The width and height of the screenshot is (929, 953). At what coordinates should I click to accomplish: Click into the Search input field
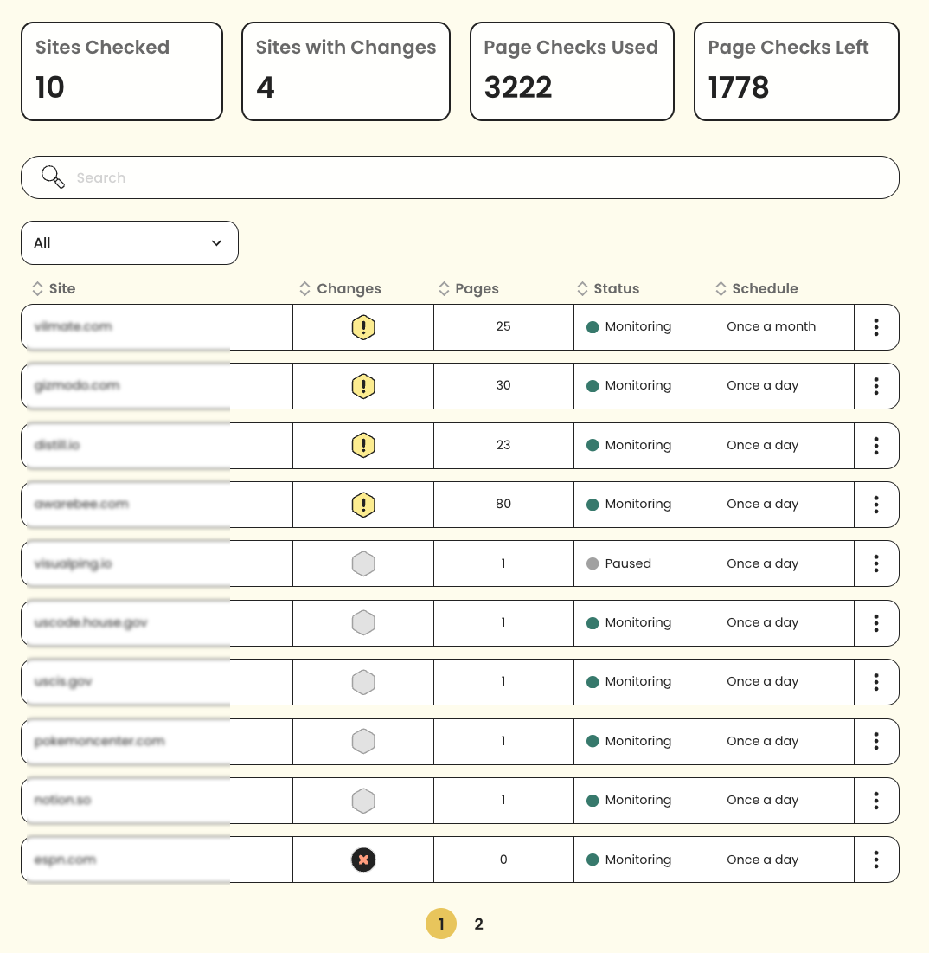(476, 177)
